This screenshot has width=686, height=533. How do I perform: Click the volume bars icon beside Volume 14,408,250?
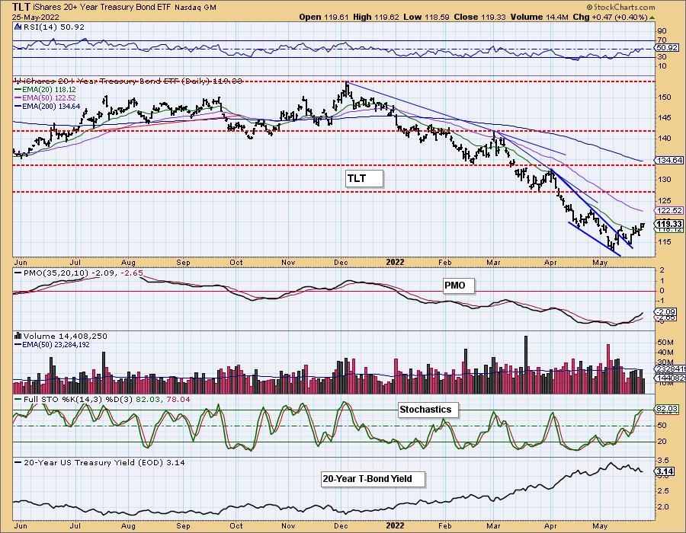(x=18, y=336)
